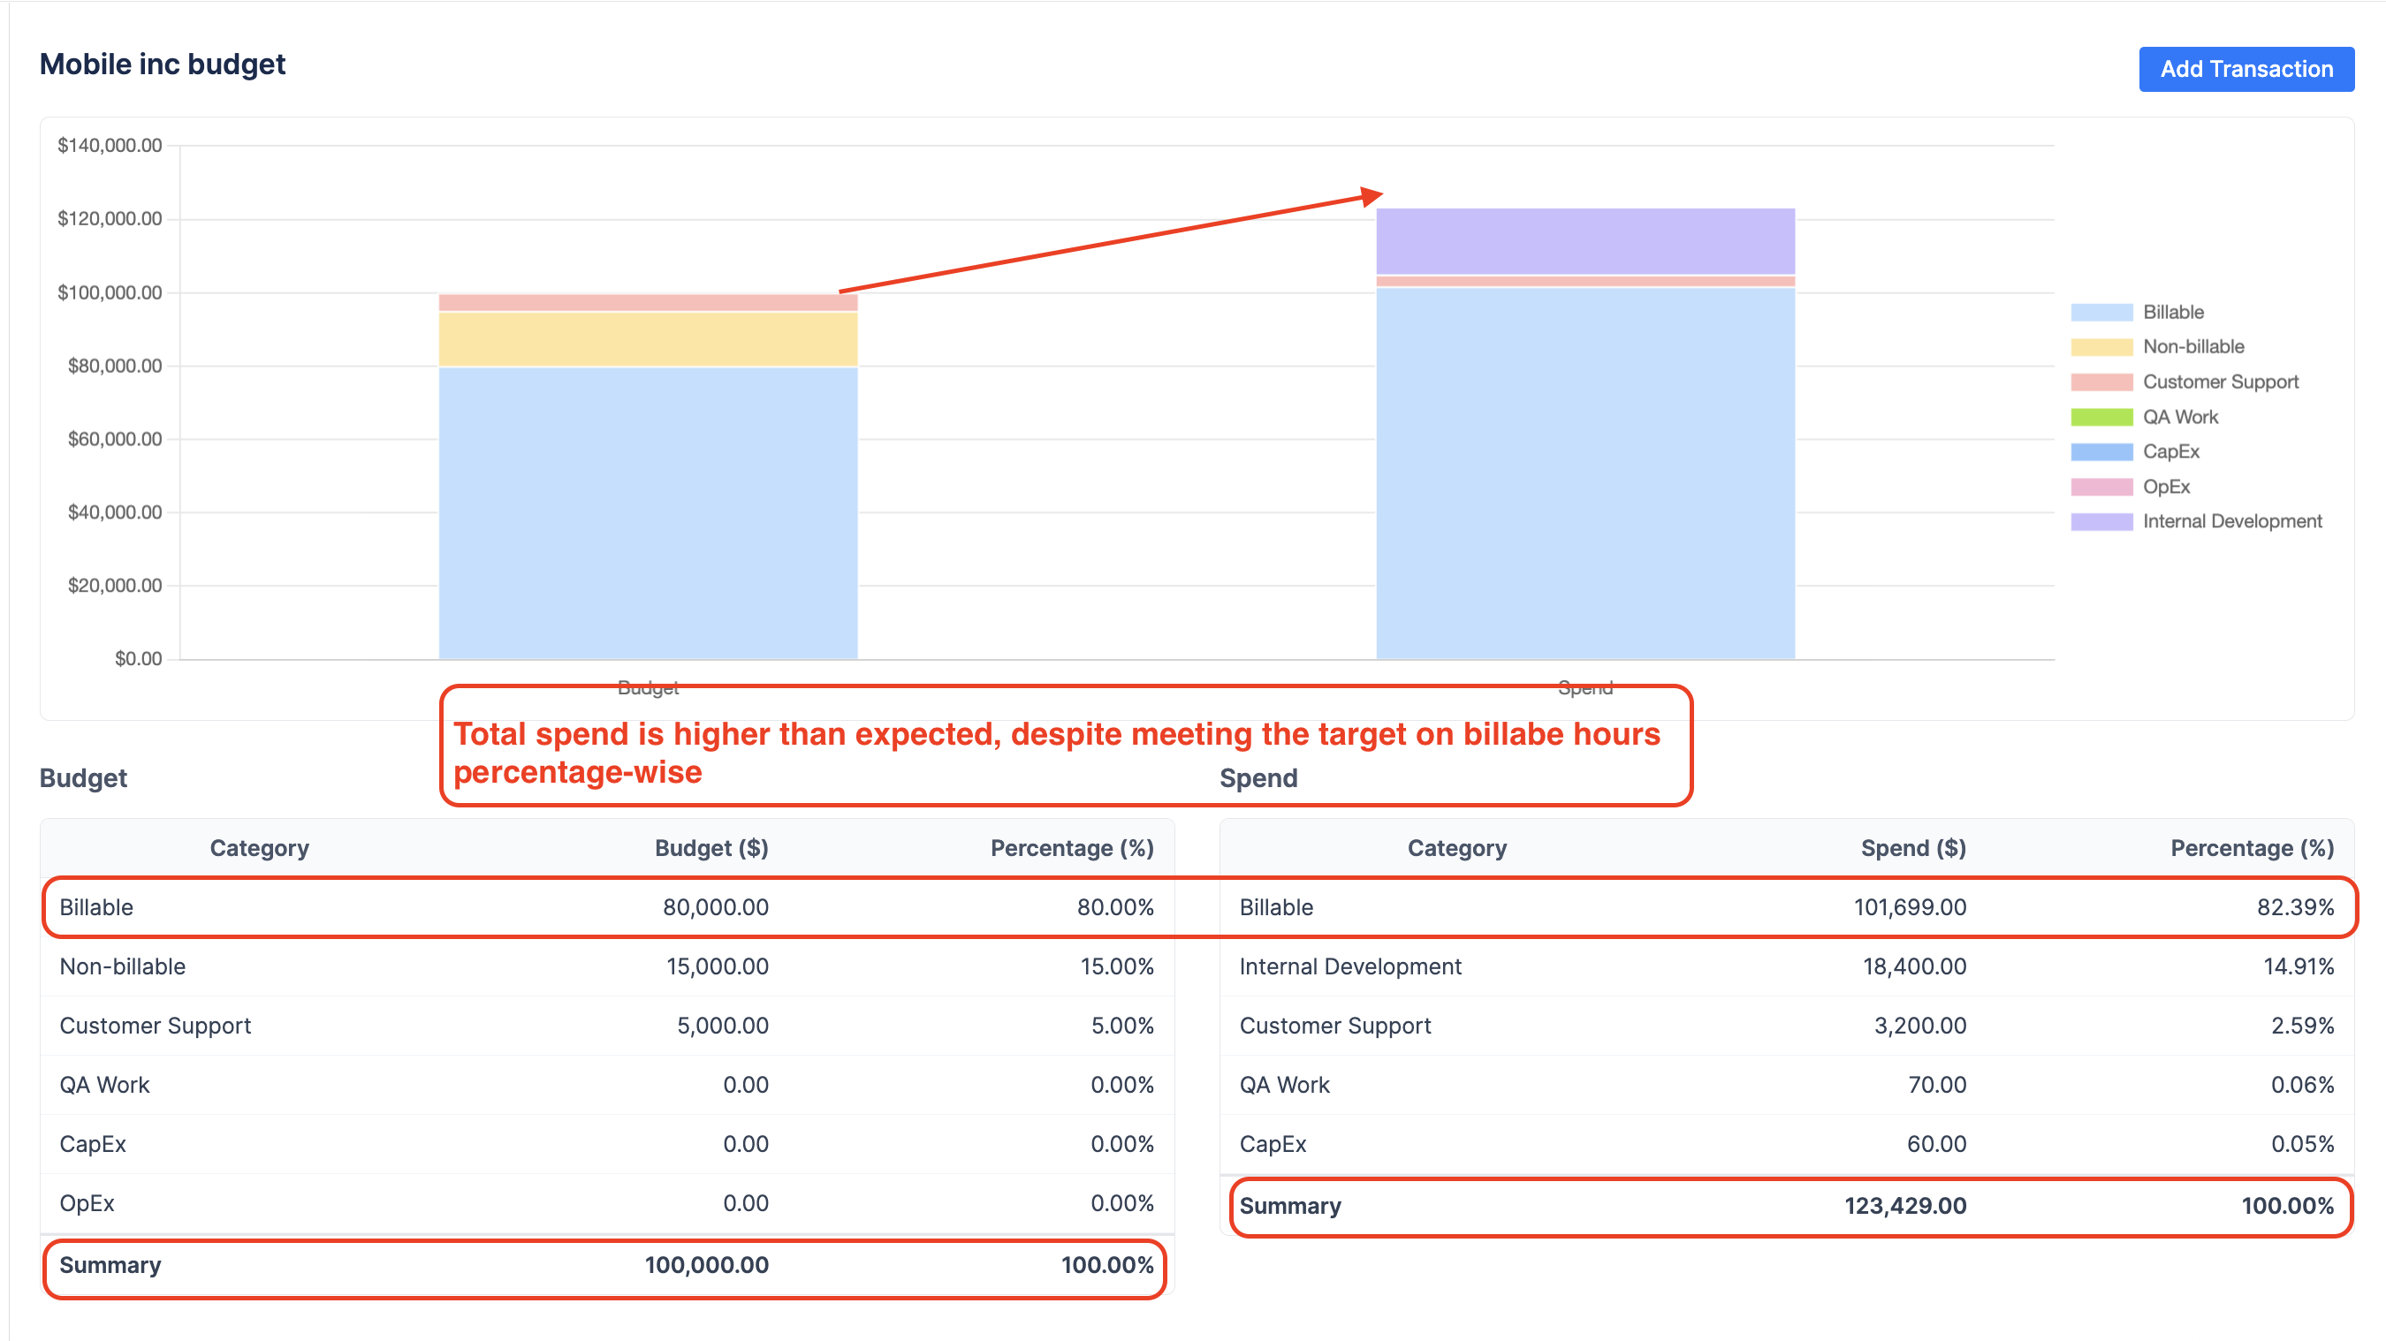
Task: Select the "60.00" CapEx spend amount
Action: coord(1937,1145)
